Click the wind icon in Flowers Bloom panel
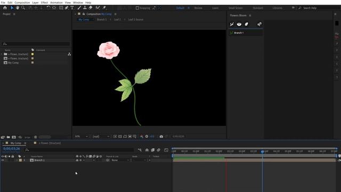 tap(259, 24)
